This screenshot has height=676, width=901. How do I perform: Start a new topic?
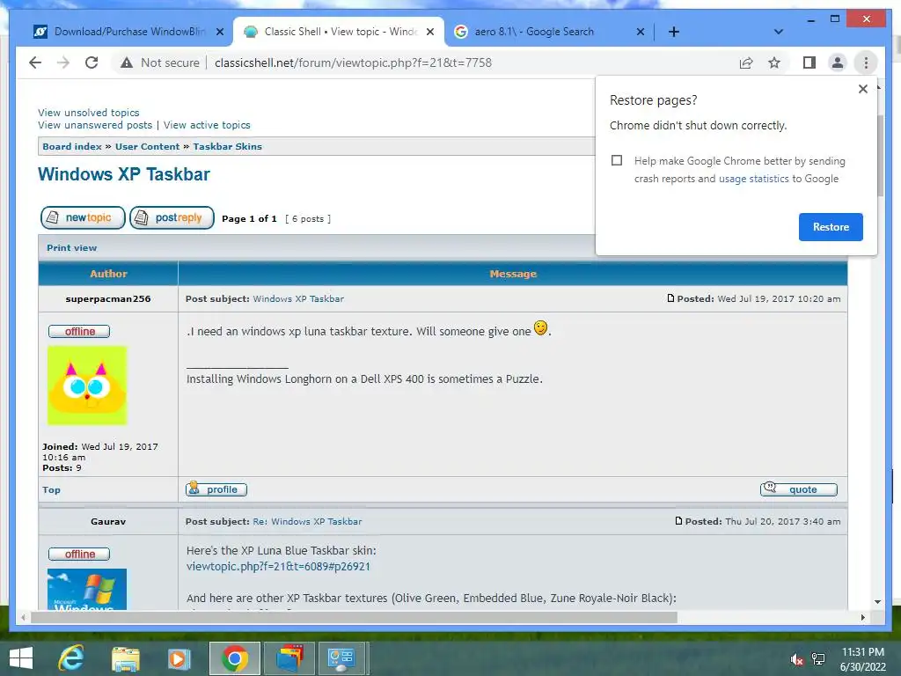pos(83,218)
